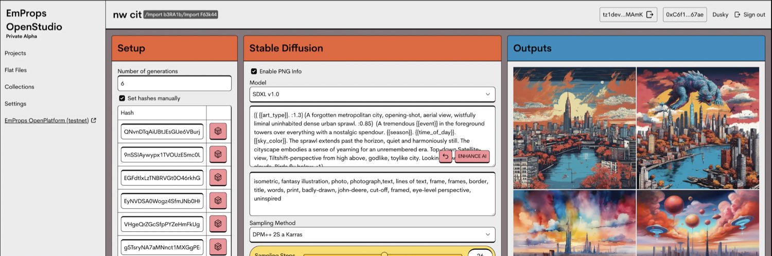Click the Sampling Method label
This screenshot has width=772, height=256.
pos(273,223)
